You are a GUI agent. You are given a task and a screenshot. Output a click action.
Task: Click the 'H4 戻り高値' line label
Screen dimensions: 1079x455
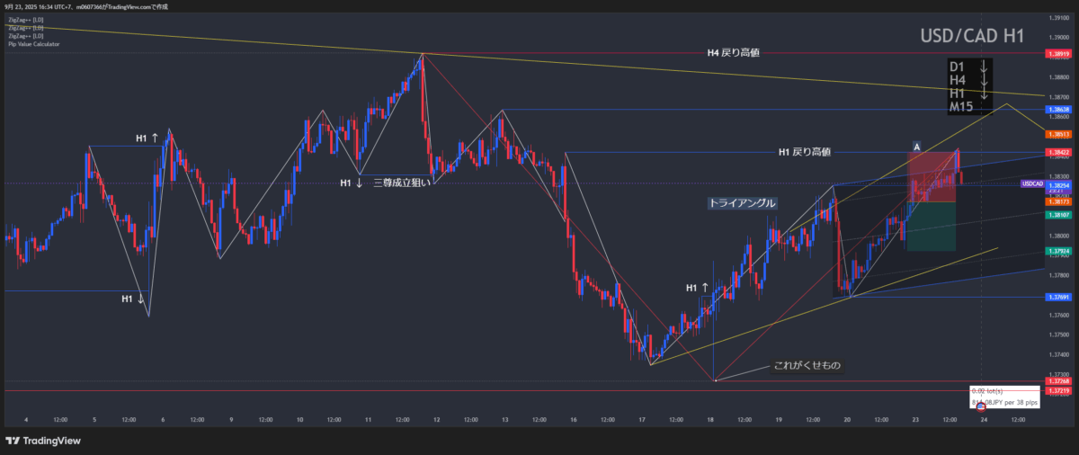(x=733, y=53)
